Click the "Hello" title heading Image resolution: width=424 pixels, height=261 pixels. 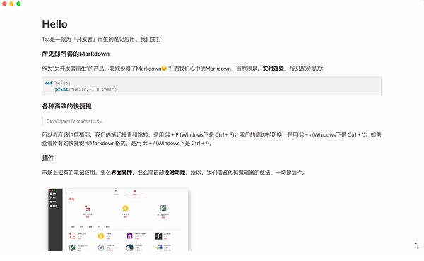[x=54, y=24]
